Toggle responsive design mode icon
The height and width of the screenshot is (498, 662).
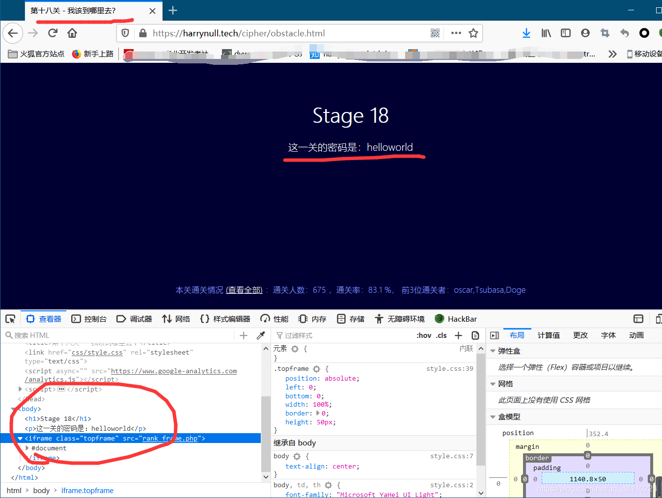(x=659, y=319)
